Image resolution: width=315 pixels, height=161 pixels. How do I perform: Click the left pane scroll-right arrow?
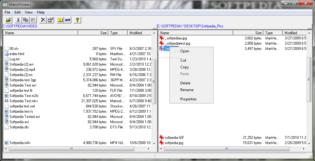(x=149, y=149)
